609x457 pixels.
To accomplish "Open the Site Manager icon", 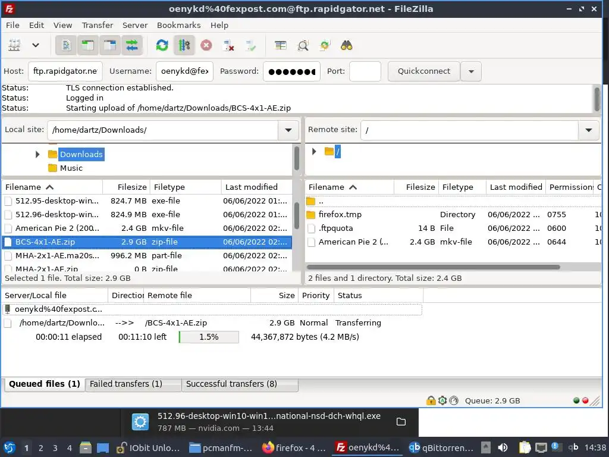I will (x=14, y=45).
